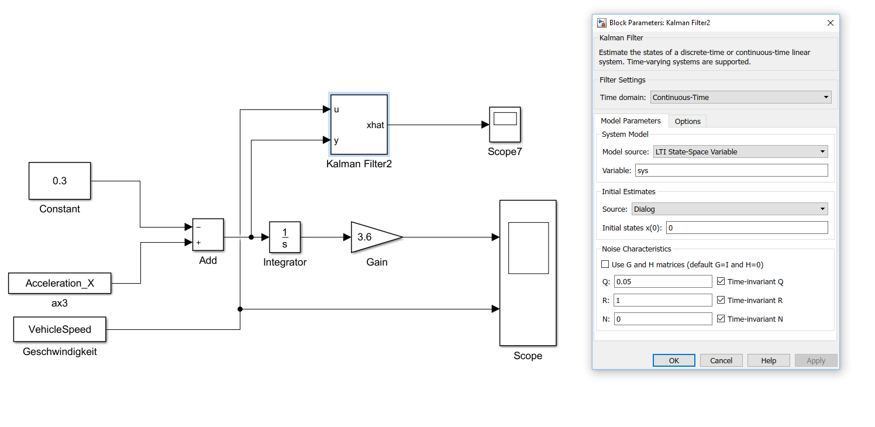Click the Constant block with value 0.3
This screenshot has width=875, height=427.
pos(60,181)
